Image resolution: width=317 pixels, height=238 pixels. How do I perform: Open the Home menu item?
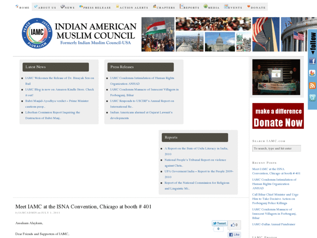(22, 7)
